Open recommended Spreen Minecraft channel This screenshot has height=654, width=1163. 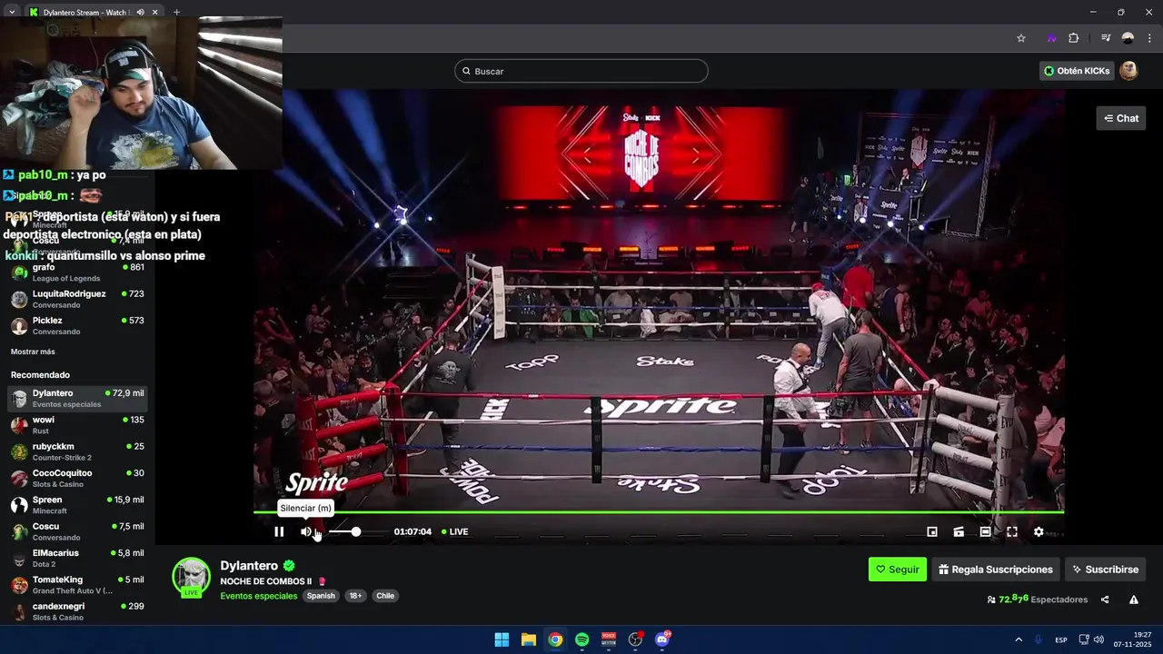77,504
